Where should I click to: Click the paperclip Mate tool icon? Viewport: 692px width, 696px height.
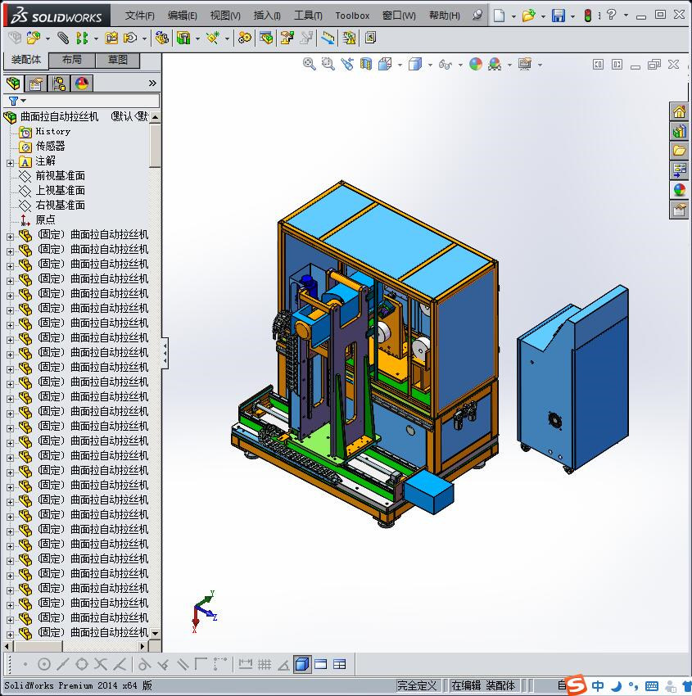tap(64, 38)
